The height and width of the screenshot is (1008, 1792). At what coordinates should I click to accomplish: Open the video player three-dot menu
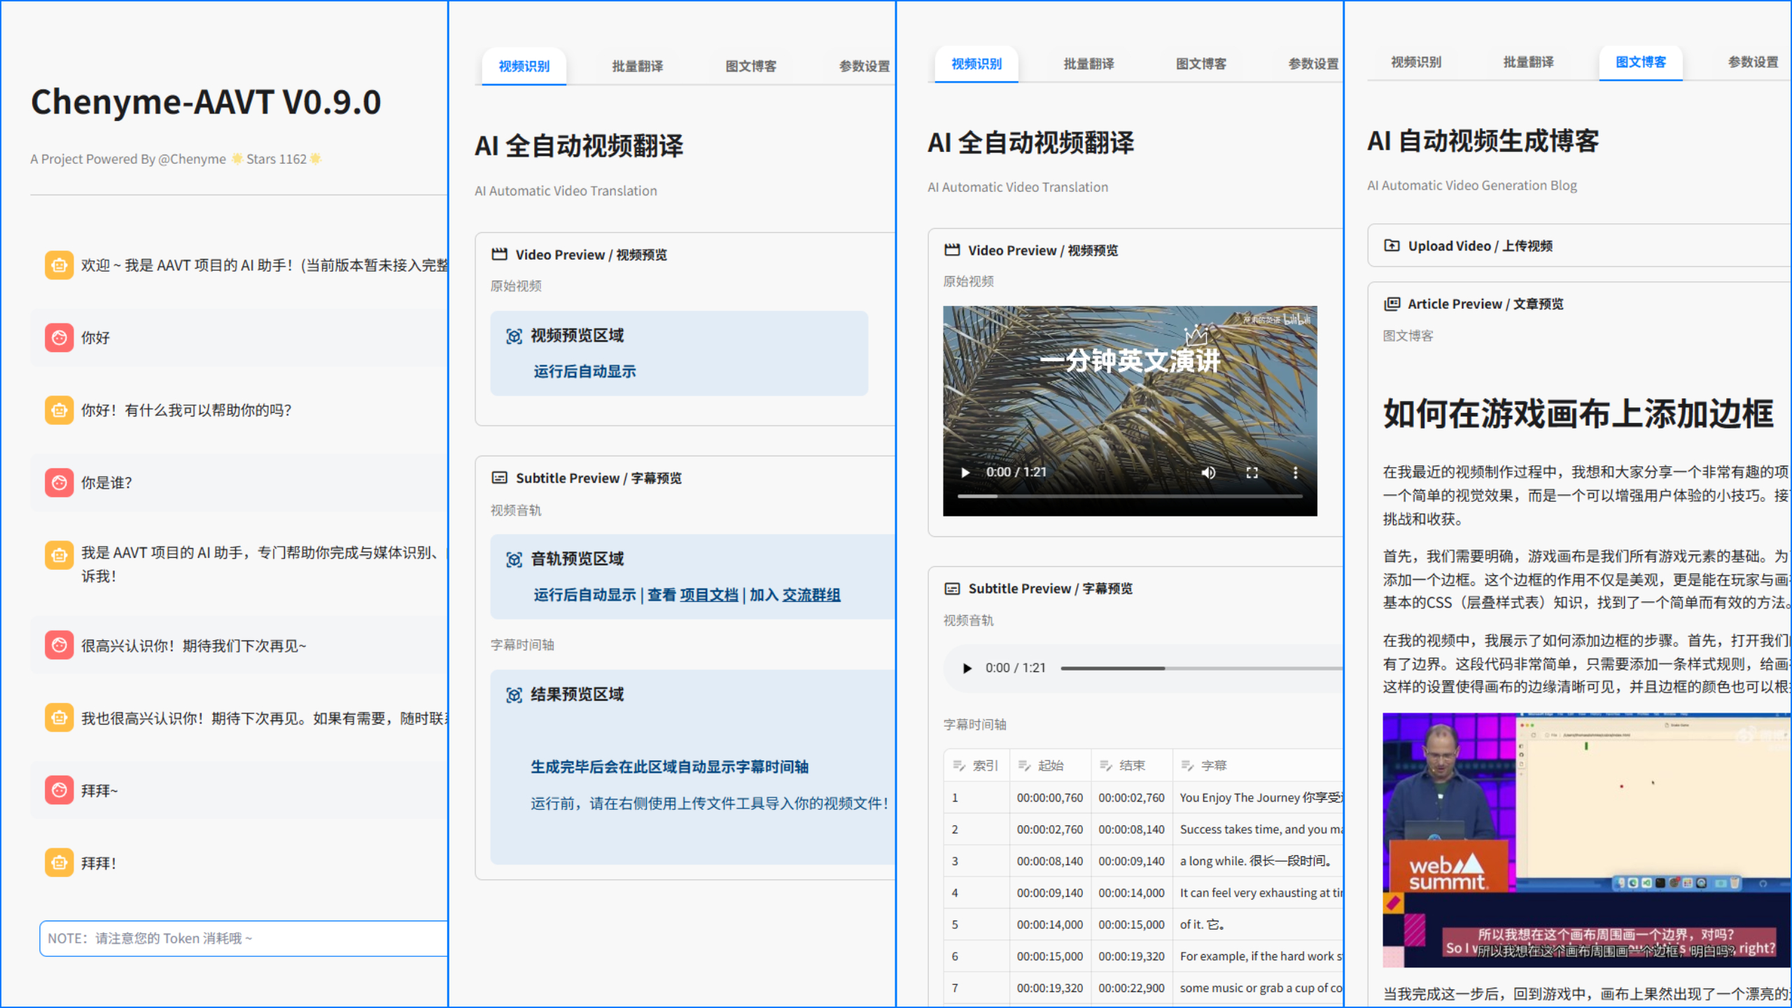[1295, 472]
